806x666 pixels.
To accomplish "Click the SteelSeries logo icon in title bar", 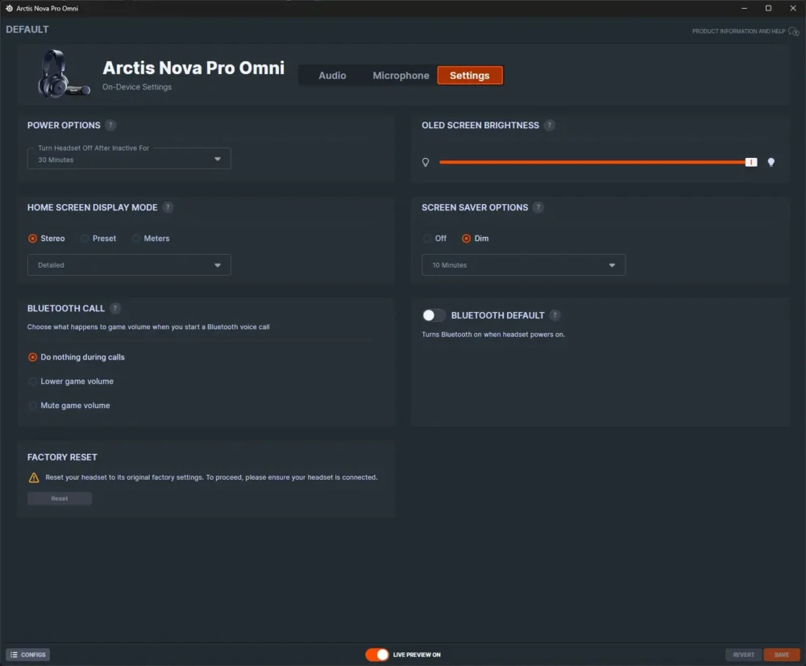I will click(x=9, y=8).
